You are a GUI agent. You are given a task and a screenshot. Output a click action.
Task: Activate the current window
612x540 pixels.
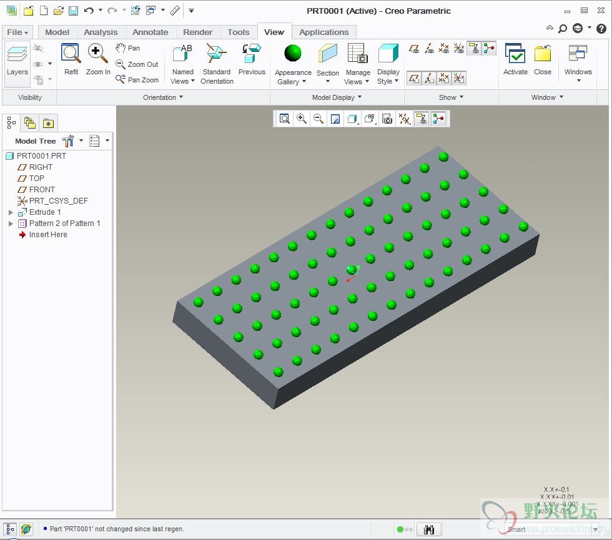[515, 59]
